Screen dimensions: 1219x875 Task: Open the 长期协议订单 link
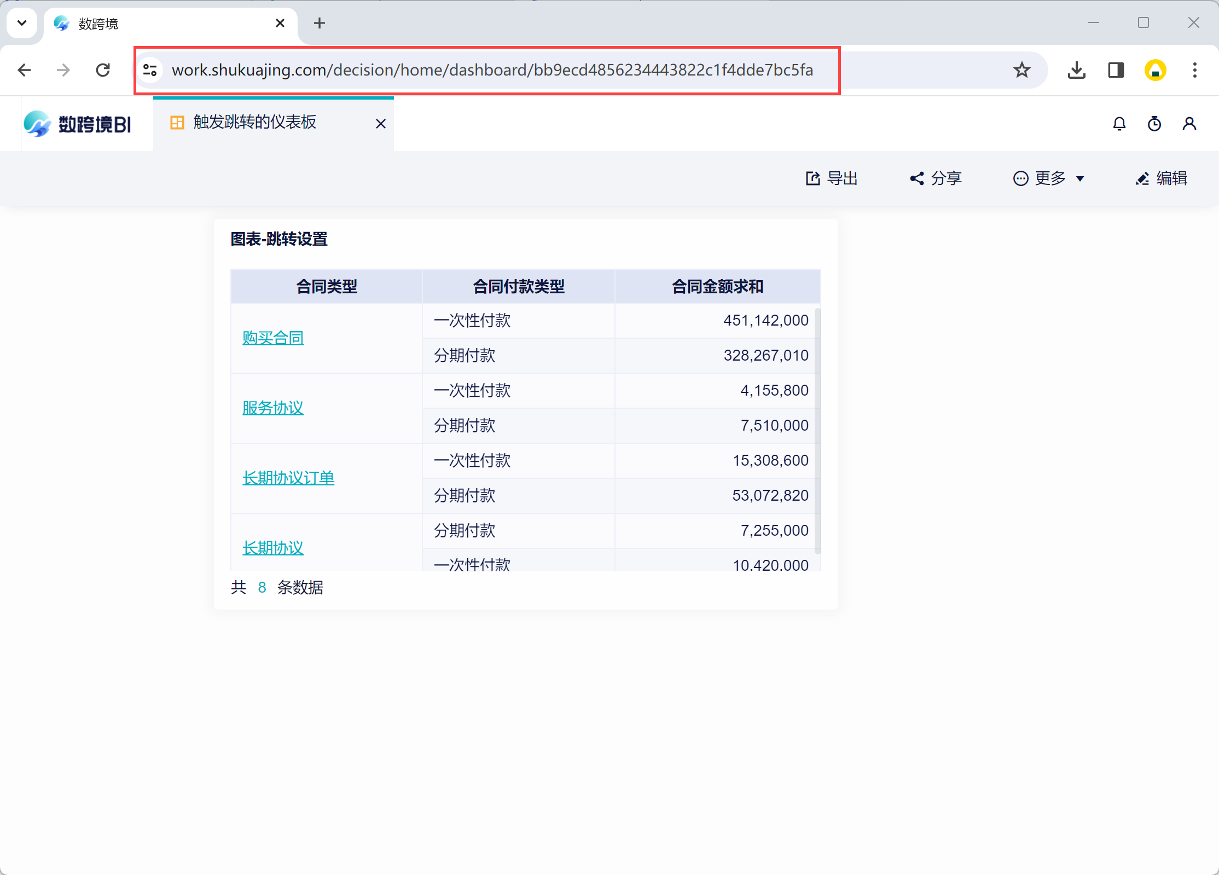(x=288, y=478)
